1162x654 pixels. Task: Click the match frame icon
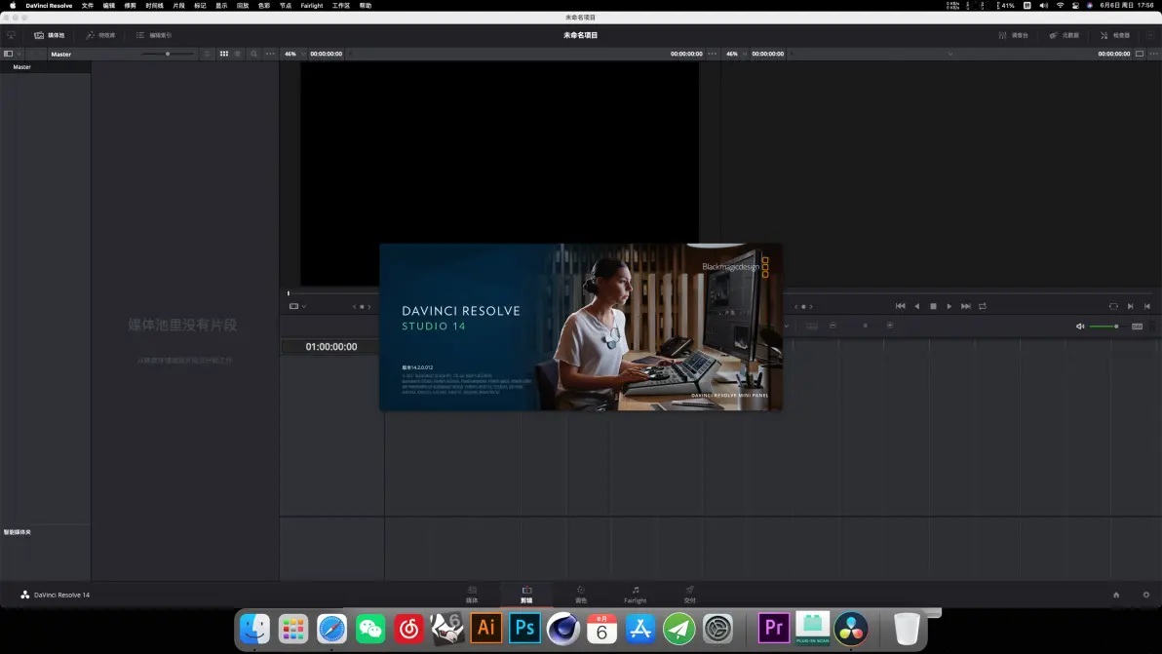pyautogui.click(x=1113, y=306)
